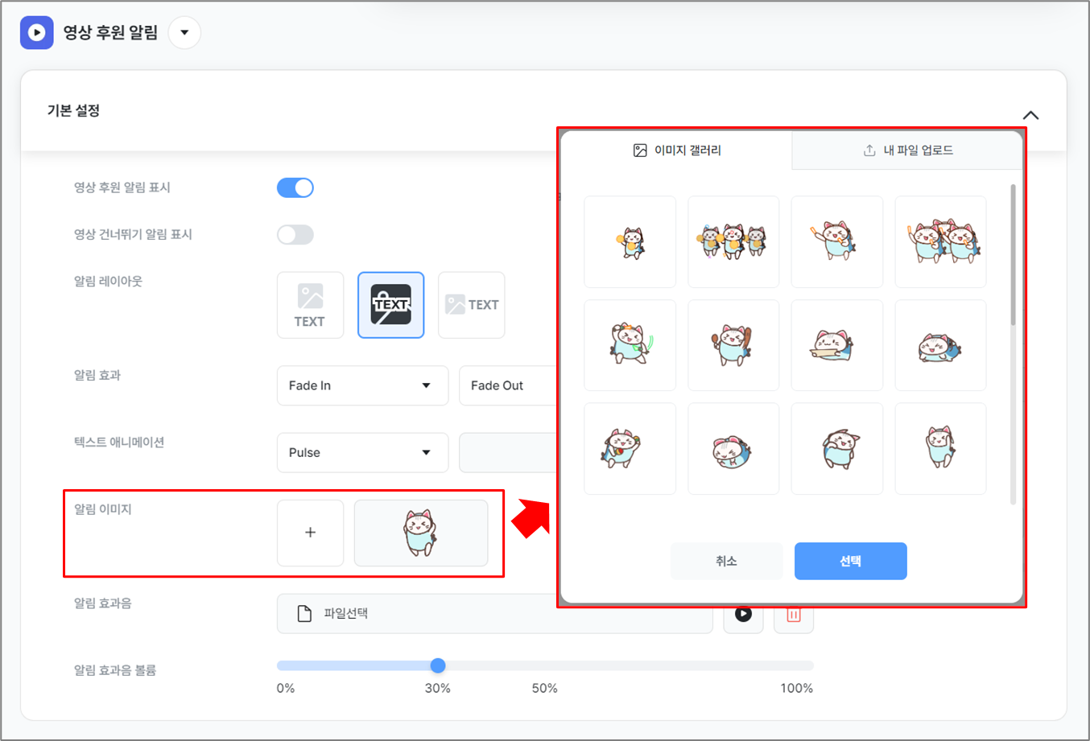Choose layout with image above TEXT
This screenshot has height=741, width=1090.
pyautogui.click(x=310, y=305)
